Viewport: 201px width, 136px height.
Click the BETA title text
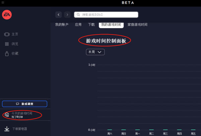point(128,3)
